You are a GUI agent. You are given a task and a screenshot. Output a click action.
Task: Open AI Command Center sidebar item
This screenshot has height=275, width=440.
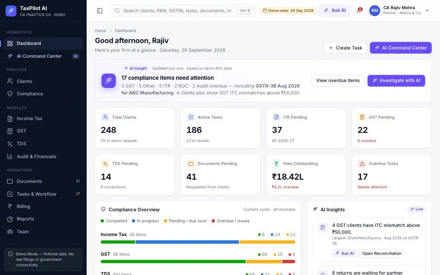tap(43, 56)
